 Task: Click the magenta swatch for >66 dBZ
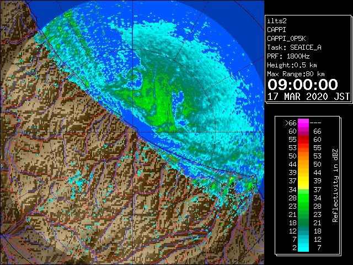point(303,123)
